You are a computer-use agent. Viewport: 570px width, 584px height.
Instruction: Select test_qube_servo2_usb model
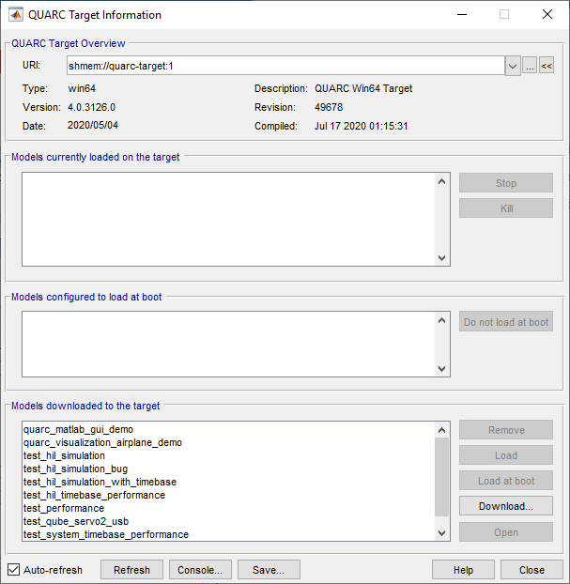click(77, 521)
